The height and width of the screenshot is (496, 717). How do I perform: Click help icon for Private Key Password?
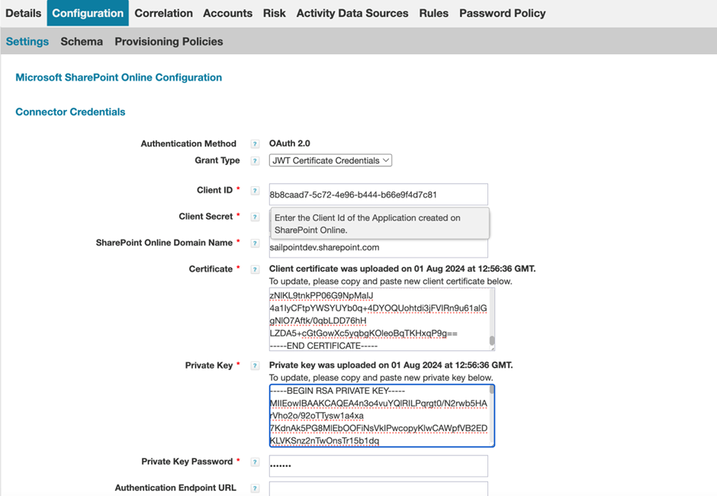[x=255, y=462]
